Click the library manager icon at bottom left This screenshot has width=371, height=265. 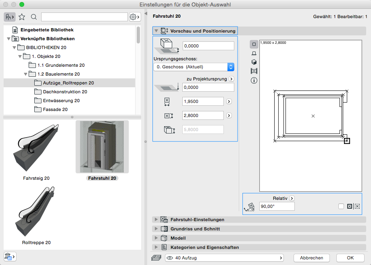point(10,256)
